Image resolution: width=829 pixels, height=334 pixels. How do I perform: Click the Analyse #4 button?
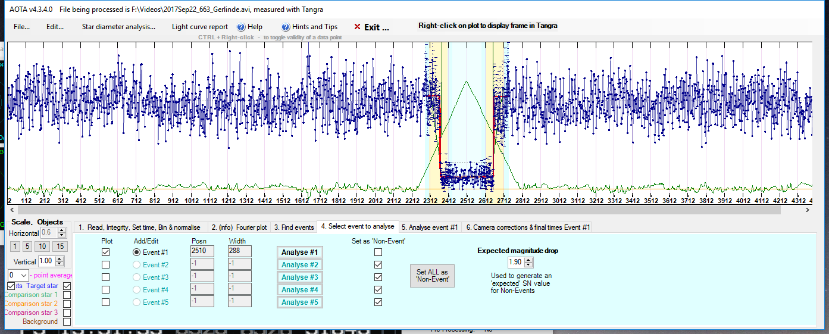(301, 290)
